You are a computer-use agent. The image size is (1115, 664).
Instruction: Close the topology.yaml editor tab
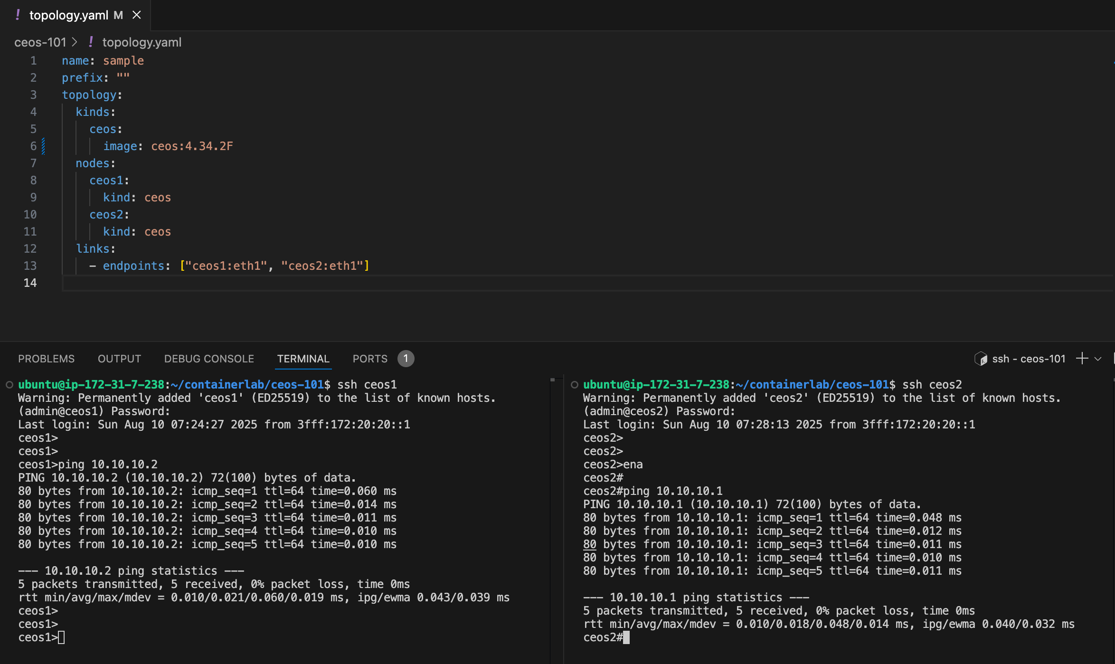pyautogui.click(x=137, y=15)
